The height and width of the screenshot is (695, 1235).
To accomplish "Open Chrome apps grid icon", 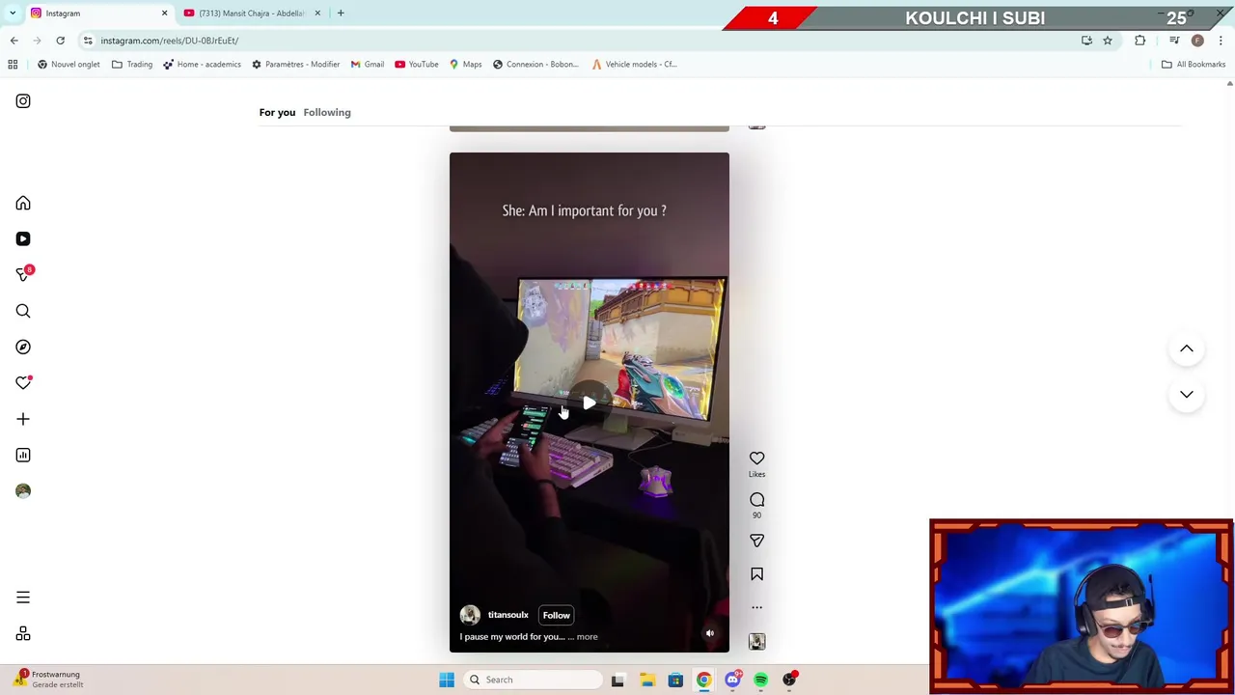I will [x=13, y=65].
